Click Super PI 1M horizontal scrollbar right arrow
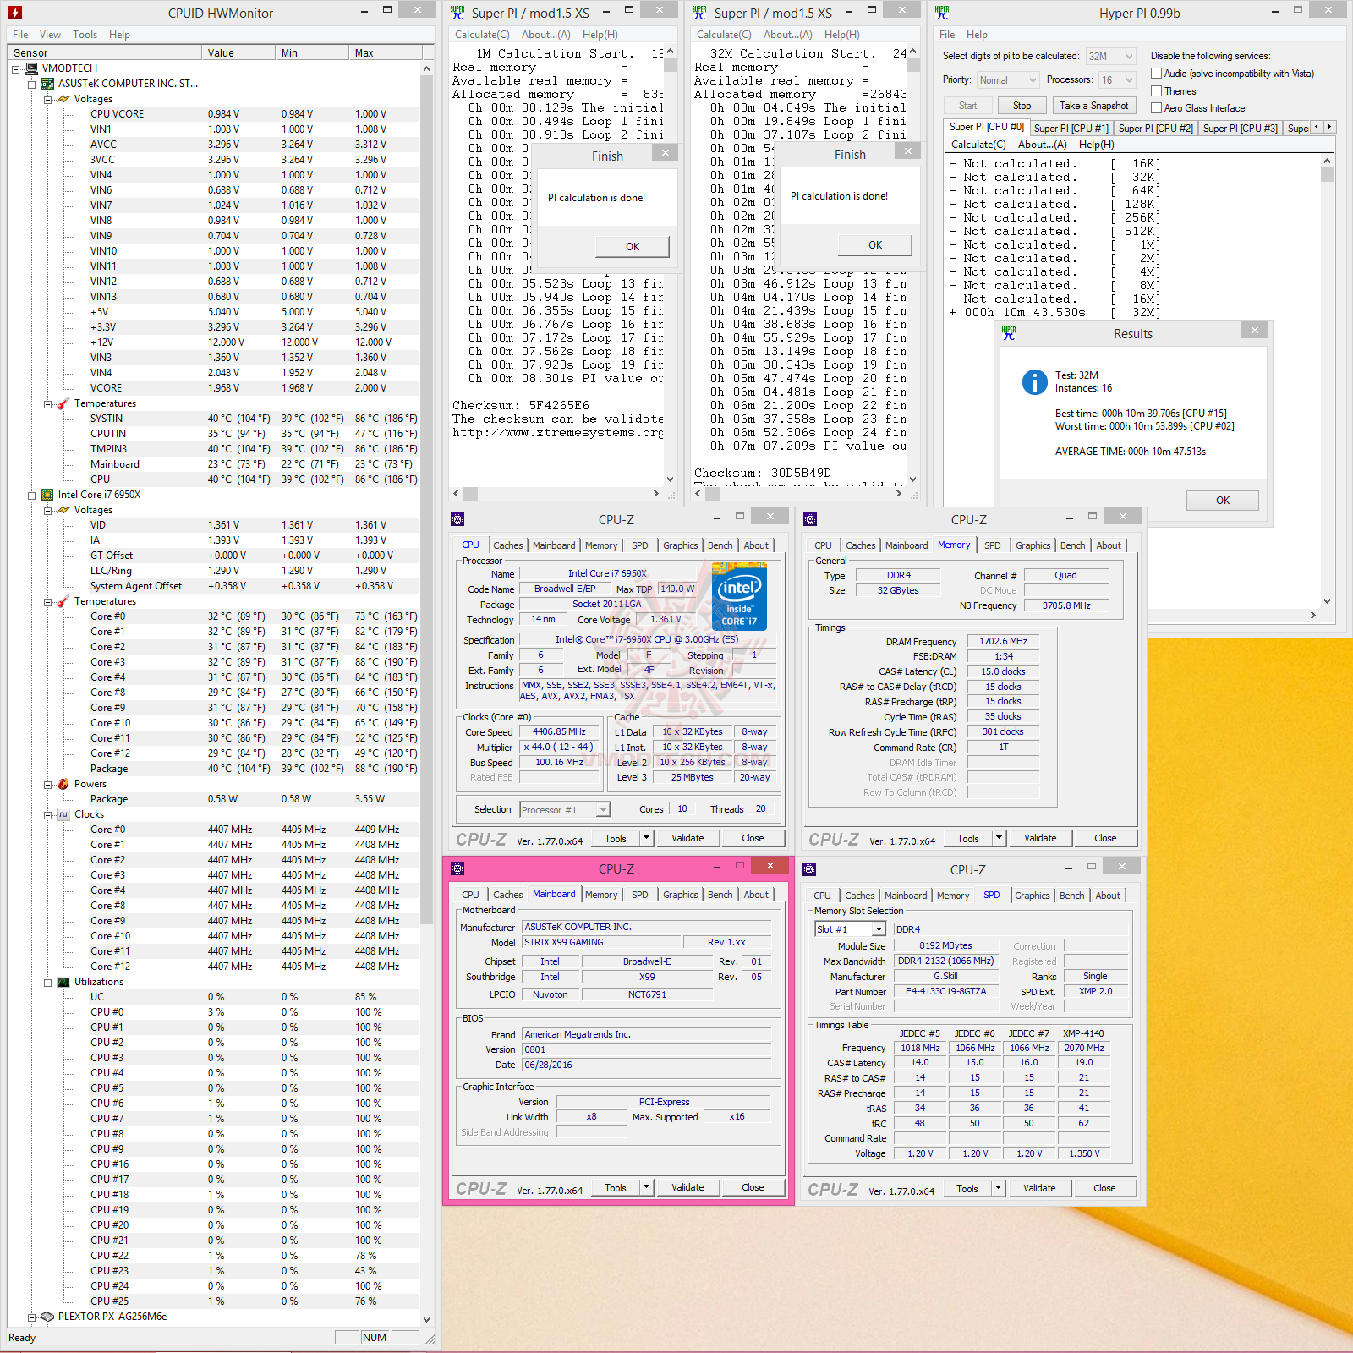The image size is (1353, 1353). [x=656, y=493]
